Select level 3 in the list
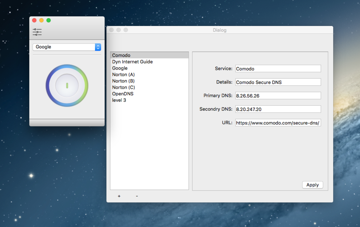Screen dimensions: 360x227 [x=149, y=100]
